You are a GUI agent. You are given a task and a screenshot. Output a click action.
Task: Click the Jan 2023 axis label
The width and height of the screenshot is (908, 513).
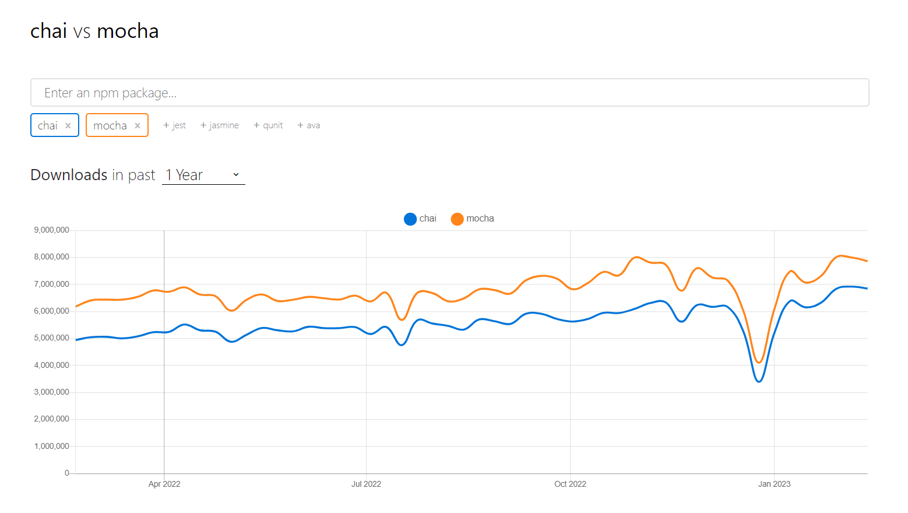click(774, 484)
